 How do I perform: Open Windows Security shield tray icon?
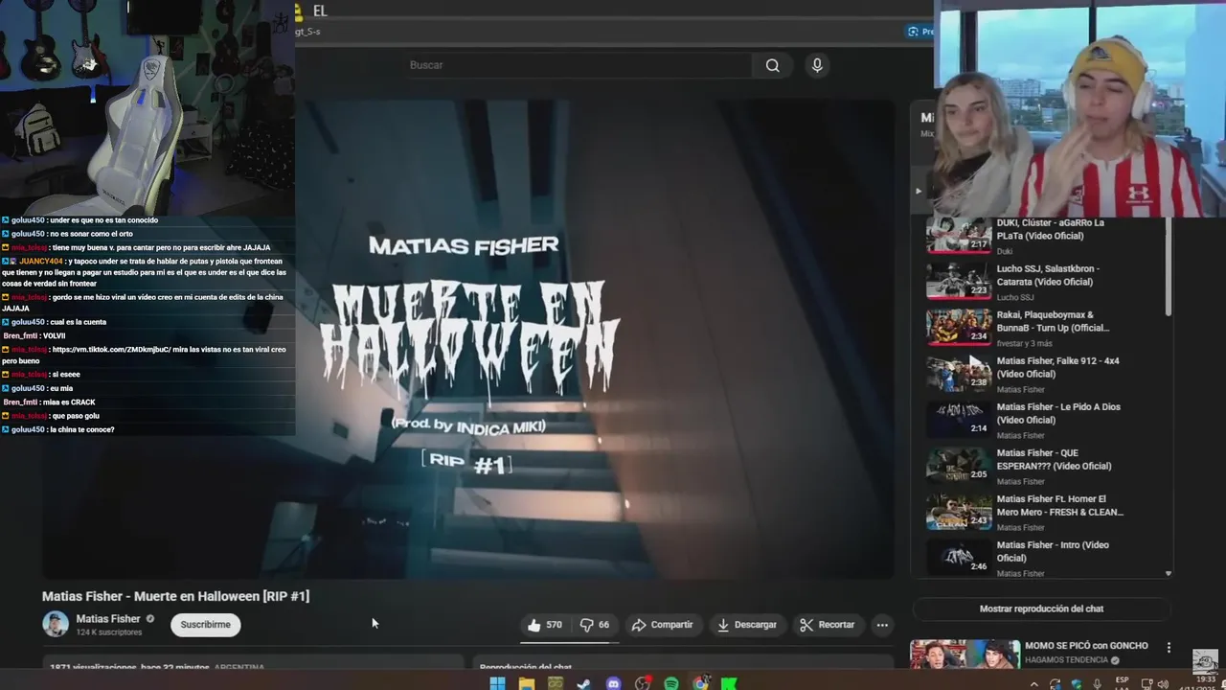[x=1077, y=684]
